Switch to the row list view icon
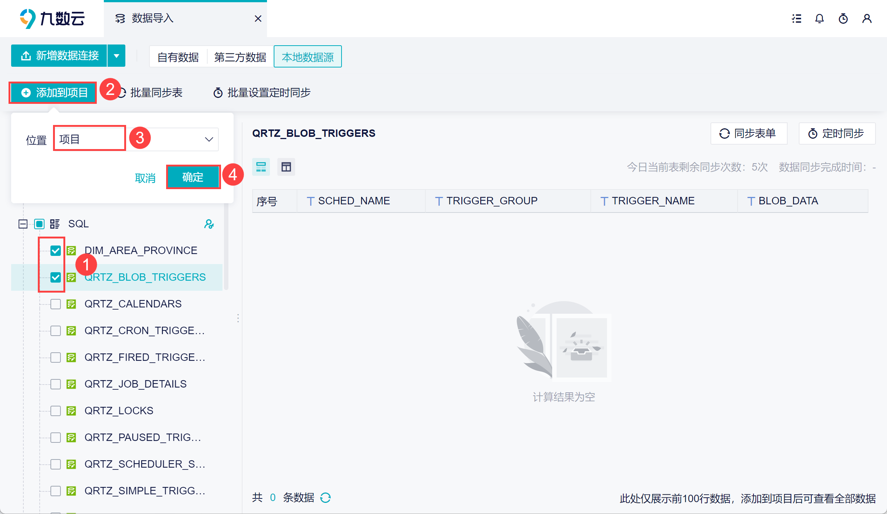This screenshot has width=887, height=514. [261, 167]
